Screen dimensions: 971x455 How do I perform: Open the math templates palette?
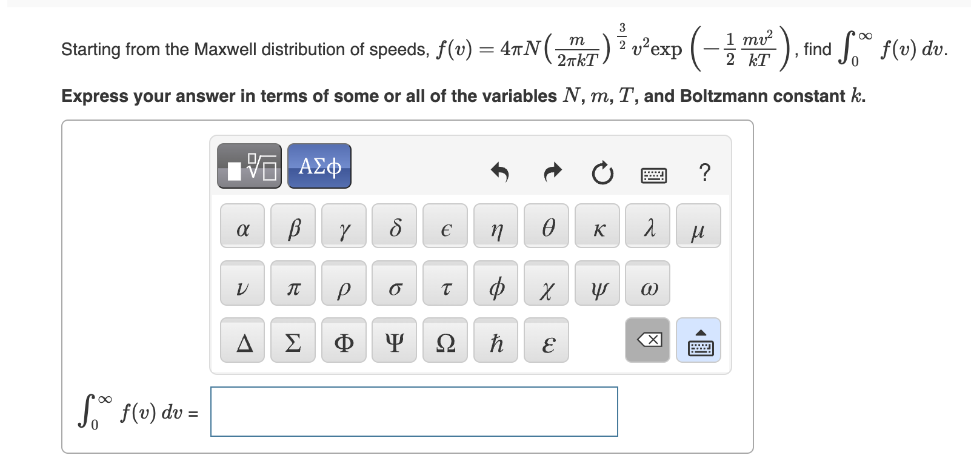[249, 165]
